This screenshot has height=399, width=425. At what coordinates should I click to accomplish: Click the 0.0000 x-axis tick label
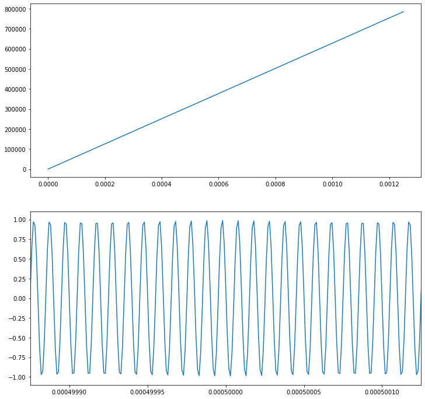(48, 184)
